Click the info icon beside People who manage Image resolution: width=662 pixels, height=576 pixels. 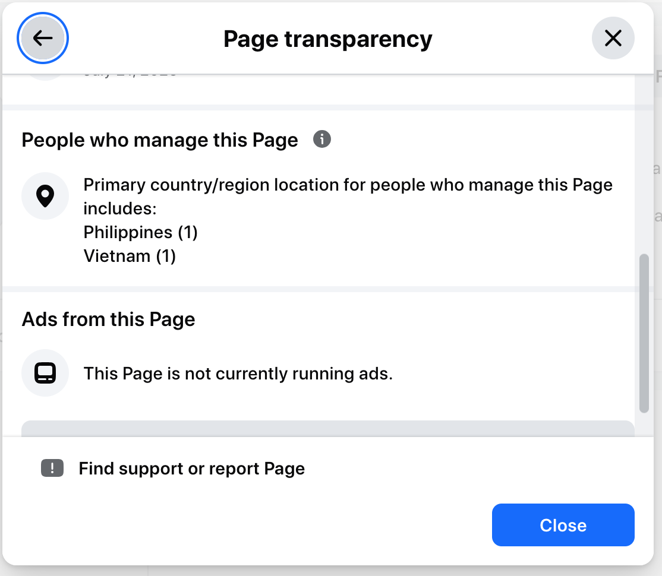(321, 140)
